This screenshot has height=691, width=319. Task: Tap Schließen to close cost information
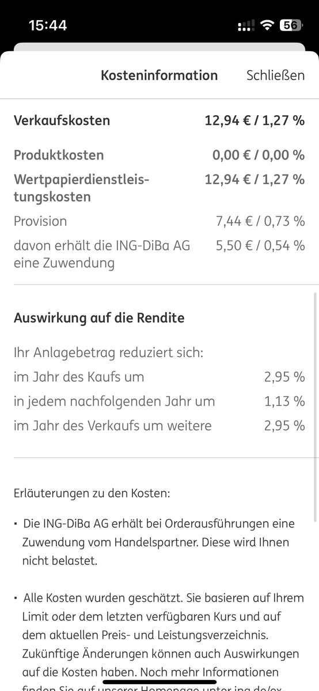275,75
